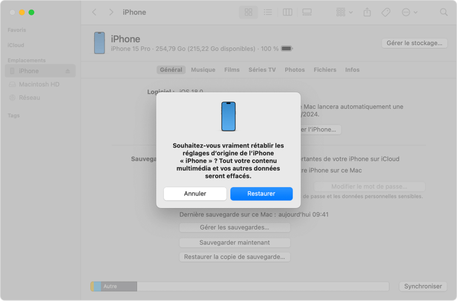Click the Emplacements sidebar heading
The image size is (457, 301).
[x=26, y=60]
